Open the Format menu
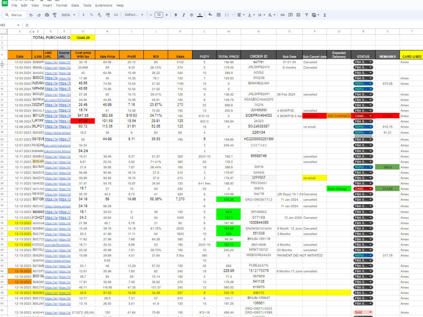423x317 pixels. (62, 5)
